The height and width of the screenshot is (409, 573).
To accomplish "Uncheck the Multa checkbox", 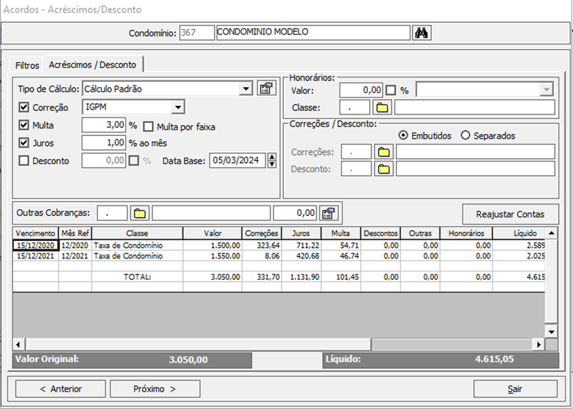I will click(x=24, y=125).
